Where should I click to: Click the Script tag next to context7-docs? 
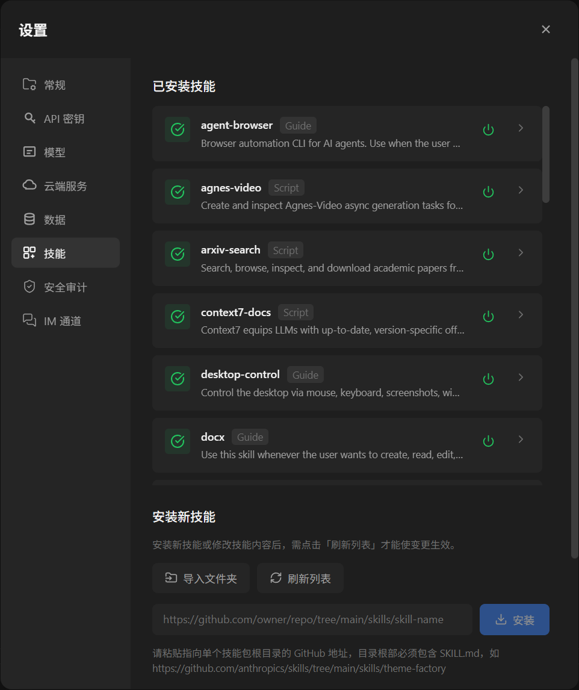296,312
